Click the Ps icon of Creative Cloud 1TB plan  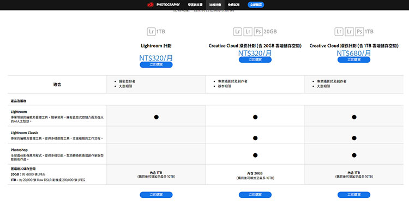[x=359, y=32]
